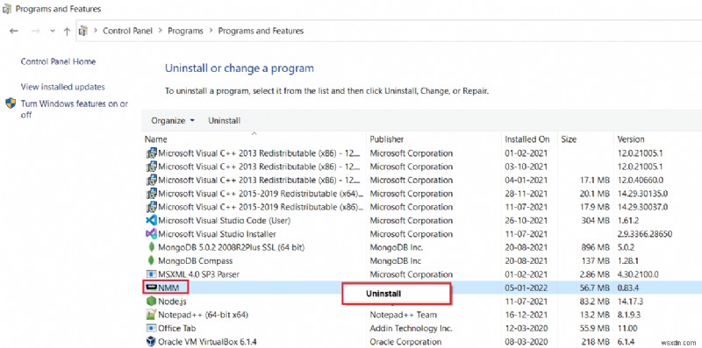Sort by the Size column header
Screen dimensions: 702x348
(569, 139)
